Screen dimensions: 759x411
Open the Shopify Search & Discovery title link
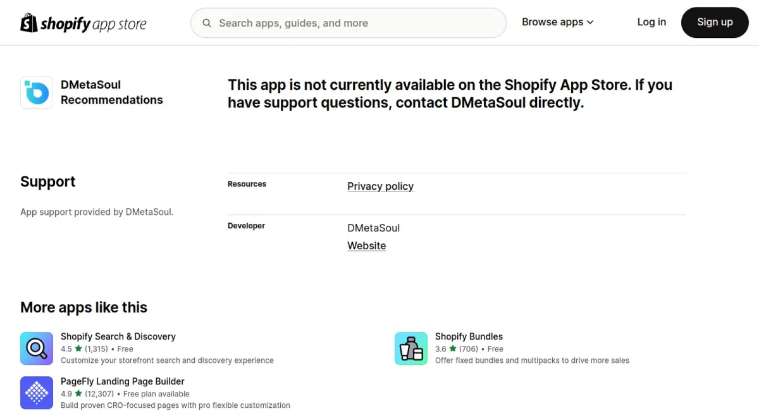(118, 336)
